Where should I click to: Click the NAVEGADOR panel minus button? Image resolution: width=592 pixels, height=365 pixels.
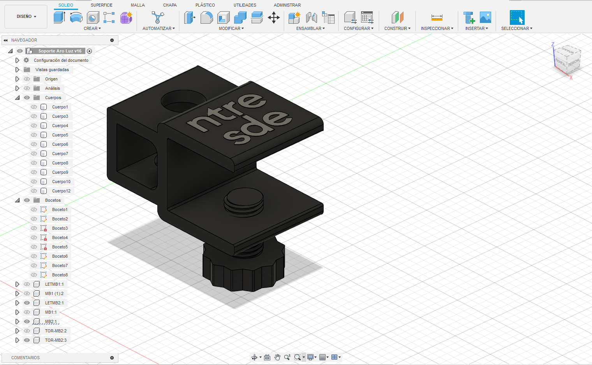tap(112, 40)
